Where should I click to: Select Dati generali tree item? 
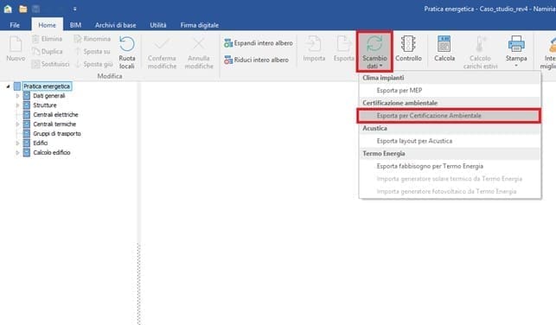click(x=49, y=96)
